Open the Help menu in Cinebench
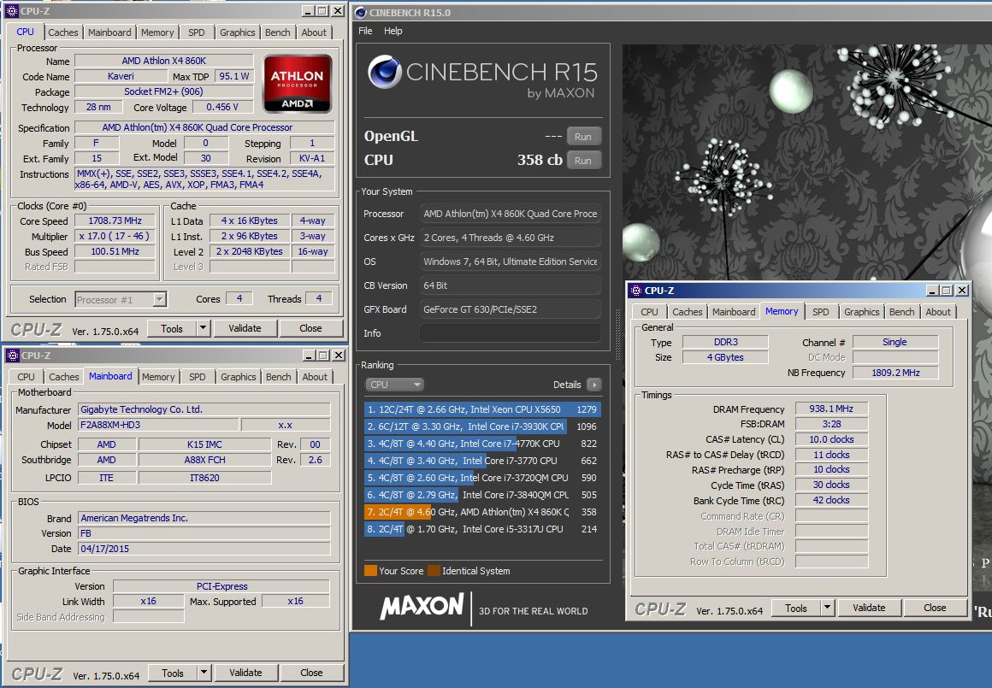The image size is (992, 688). point(393,31)
